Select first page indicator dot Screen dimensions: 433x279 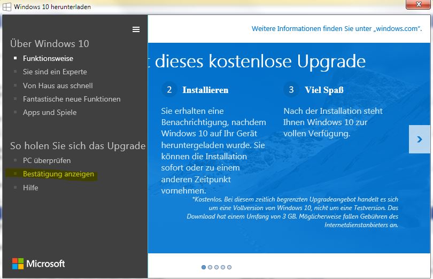click(204, 267)
